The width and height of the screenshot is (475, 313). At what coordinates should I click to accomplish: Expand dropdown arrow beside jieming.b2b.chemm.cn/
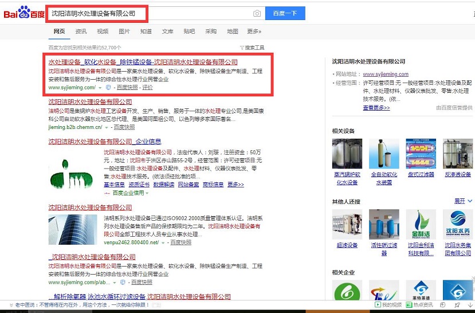coord(107,127)
